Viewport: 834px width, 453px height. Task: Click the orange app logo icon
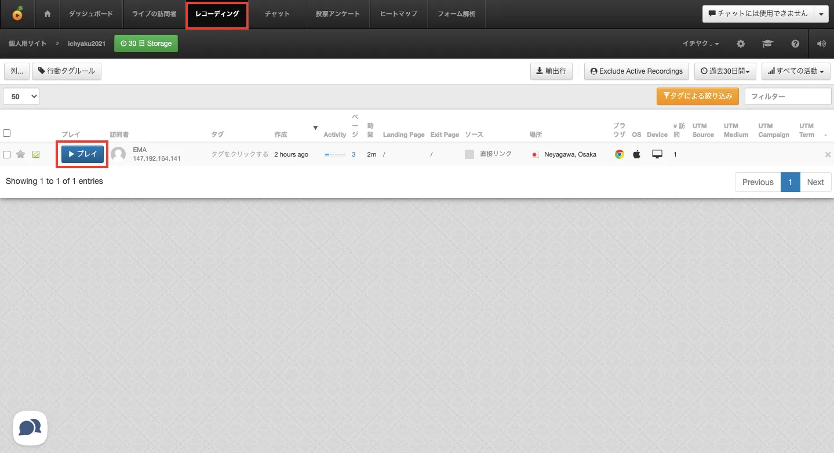point(17,13)
